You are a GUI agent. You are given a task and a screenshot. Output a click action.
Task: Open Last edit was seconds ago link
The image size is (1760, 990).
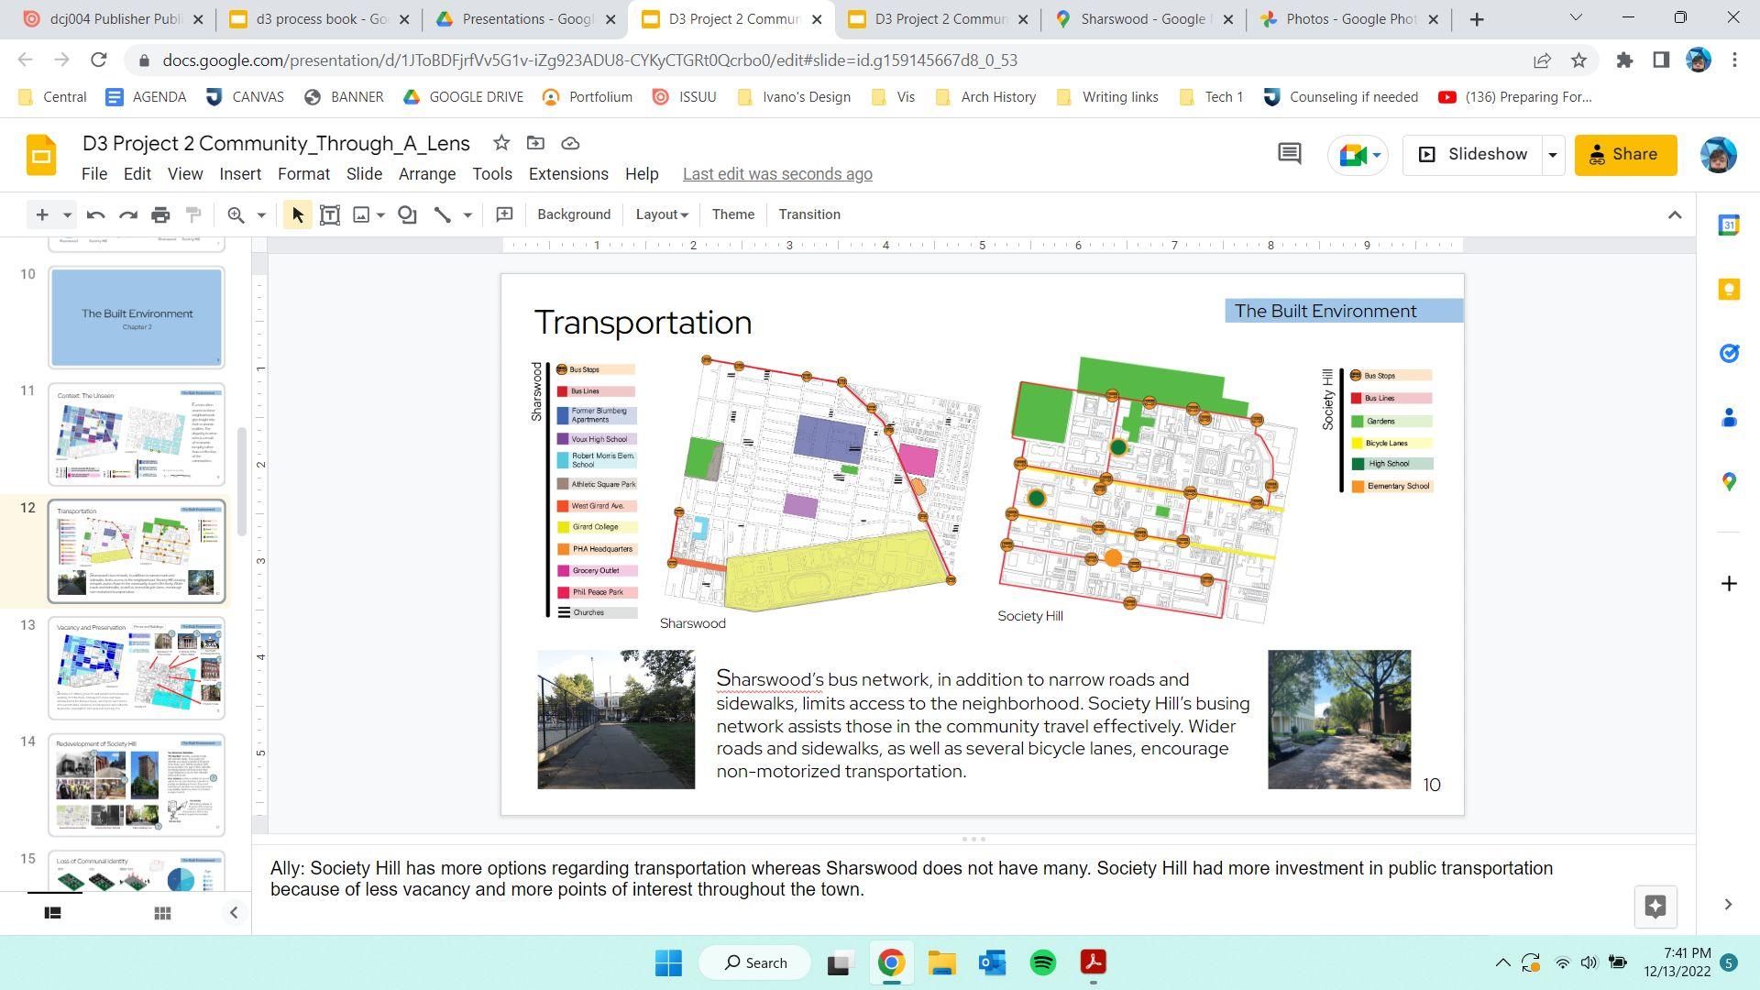(777, 174)
